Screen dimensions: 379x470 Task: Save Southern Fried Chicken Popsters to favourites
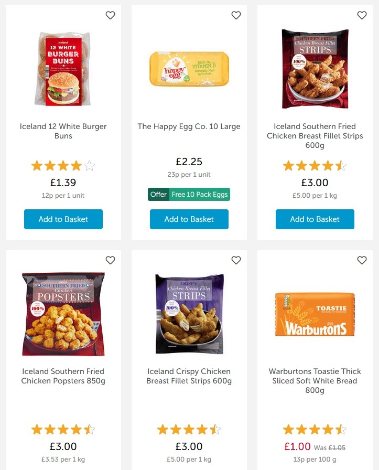pyautogui.click(x=110, y=260)
